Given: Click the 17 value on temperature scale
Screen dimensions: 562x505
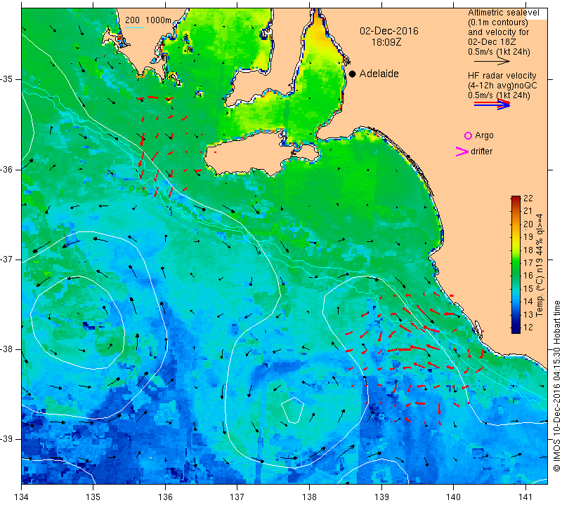Looking at the screenshot, I should pos(528,263).
